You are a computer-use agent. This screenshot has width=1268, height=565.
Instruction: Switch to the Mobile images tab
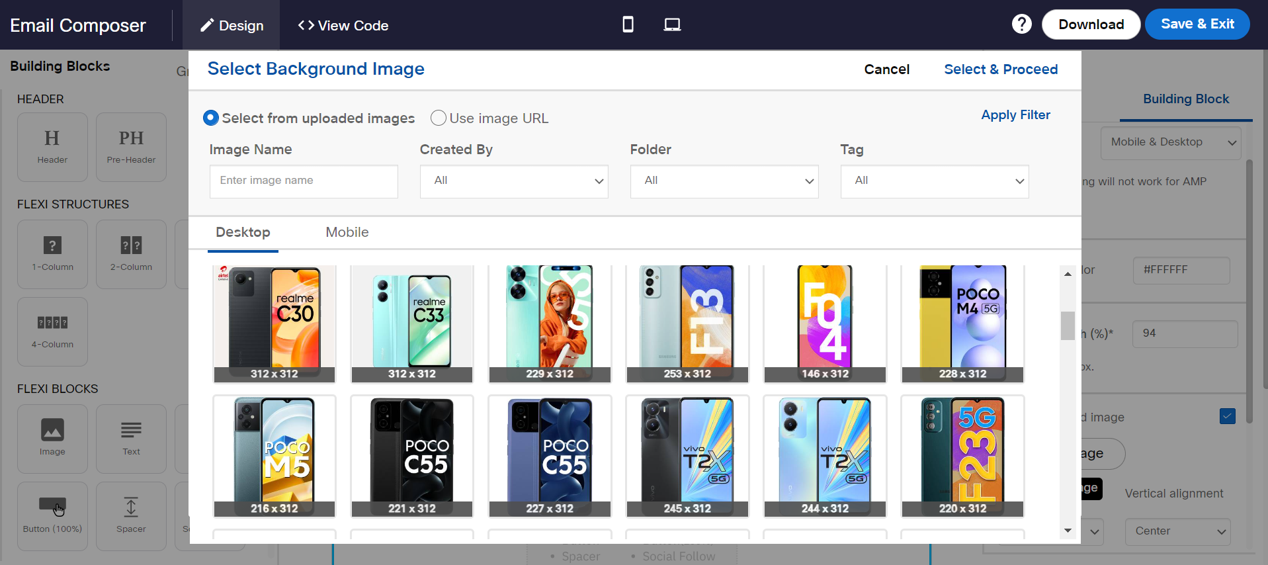point(347,232)
